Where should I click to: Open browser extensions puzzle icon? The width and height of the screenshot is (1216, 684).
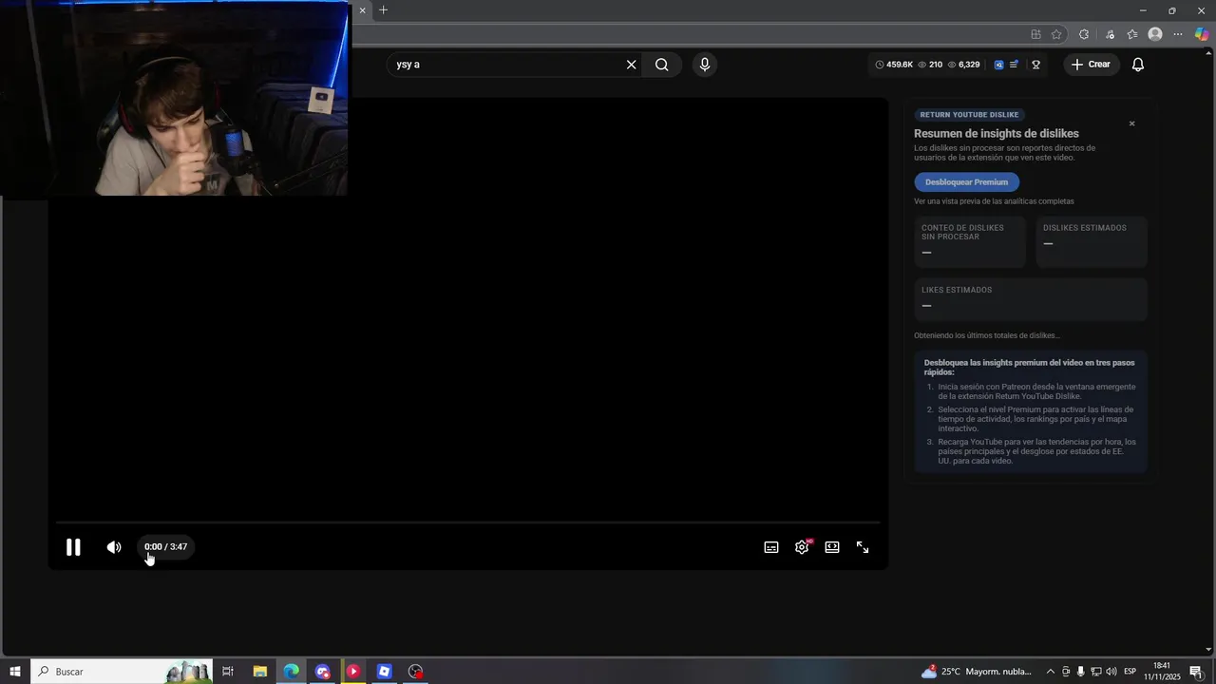tap(1084, 34)
